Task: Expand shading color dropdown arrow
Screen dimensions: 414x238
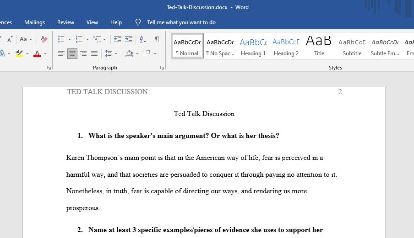Action: pos(137,54)
